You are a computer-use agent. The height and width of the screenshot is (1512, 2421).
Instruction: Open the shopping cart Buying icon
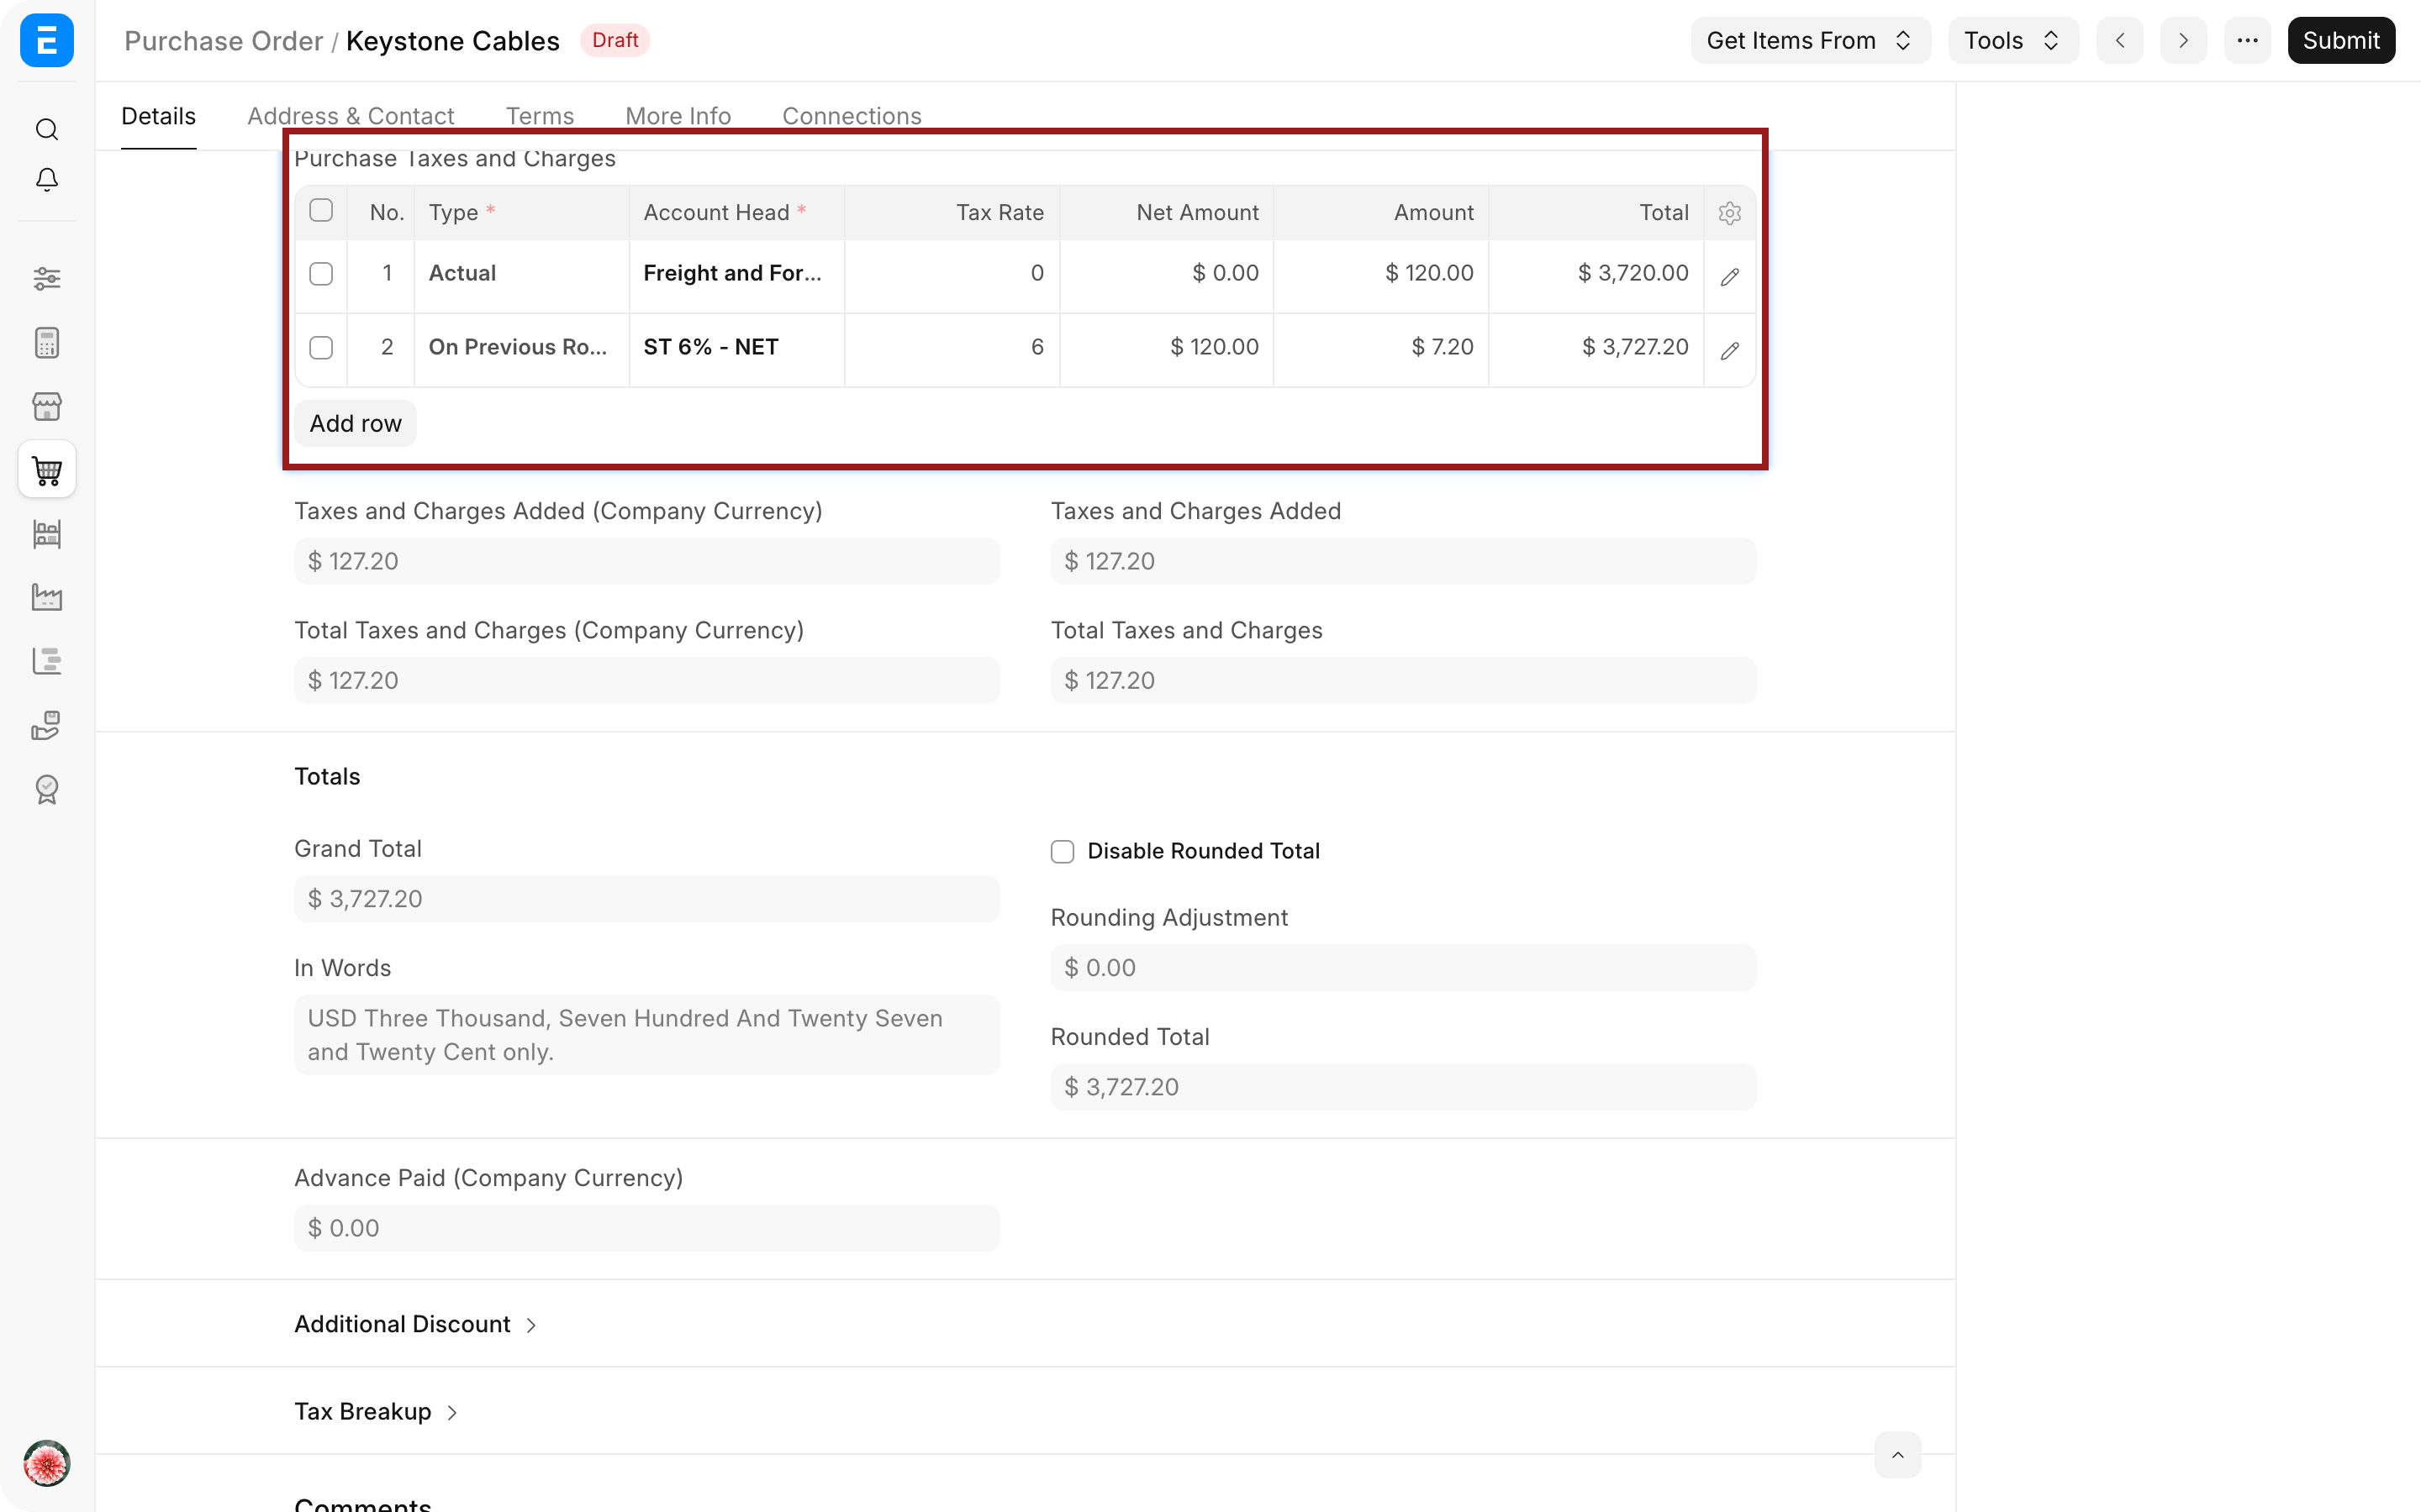click(x=47, y=470)
